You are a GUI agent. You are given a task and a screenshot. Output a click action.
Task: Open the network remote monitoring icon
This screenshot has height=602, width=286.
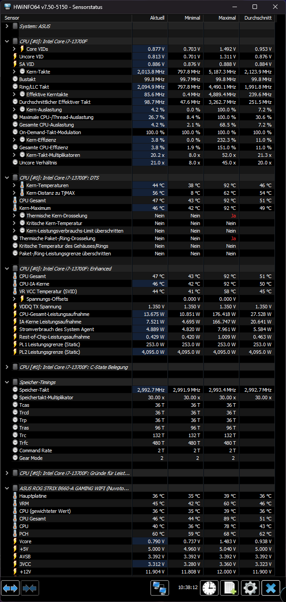159,588
